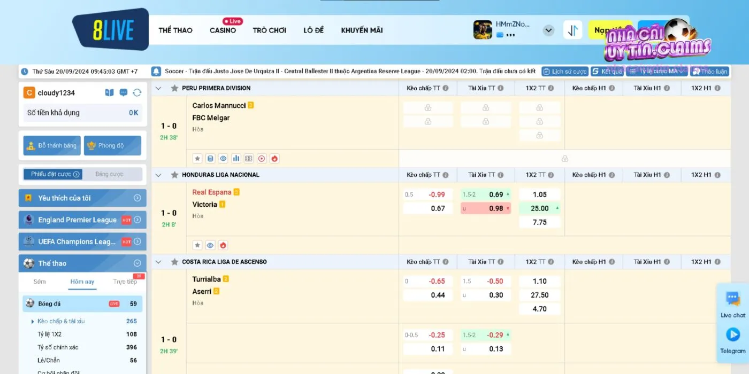Screen dimensions: 749x374
Task: Toggle the eye icon under the Victoria match
Action: (210, 245)
